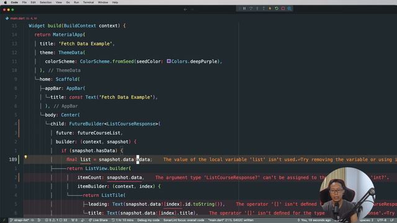The width and height of the screenshot is (397, 223).
Task: Click 'ListTile' in the return statement
Action: 112,195
